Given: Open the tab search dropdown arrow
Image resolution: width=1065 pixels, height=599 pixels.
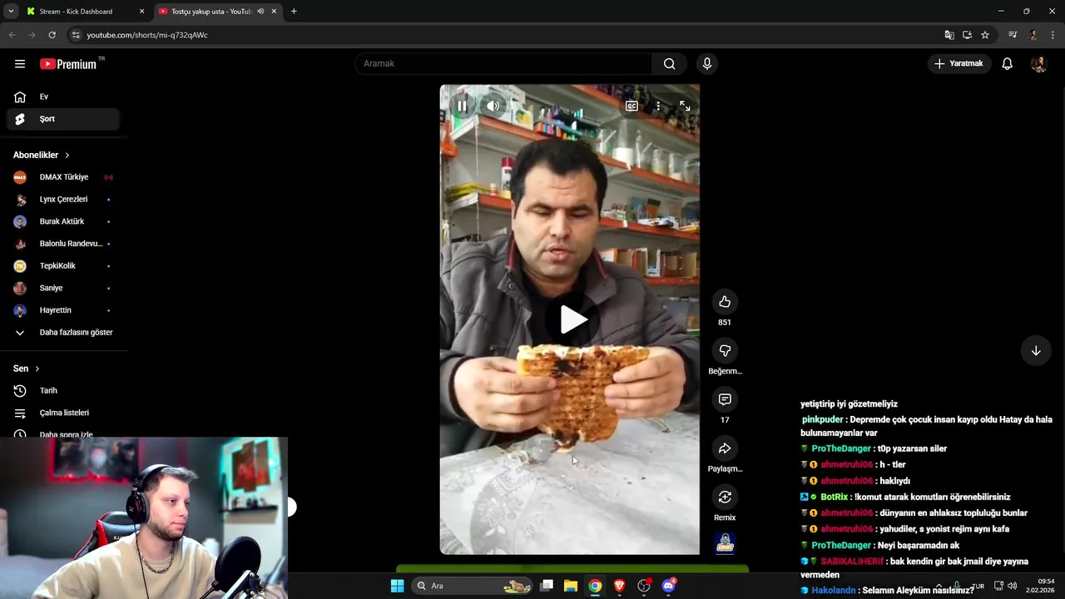Looking at the screenshot, I should [11, 12].
